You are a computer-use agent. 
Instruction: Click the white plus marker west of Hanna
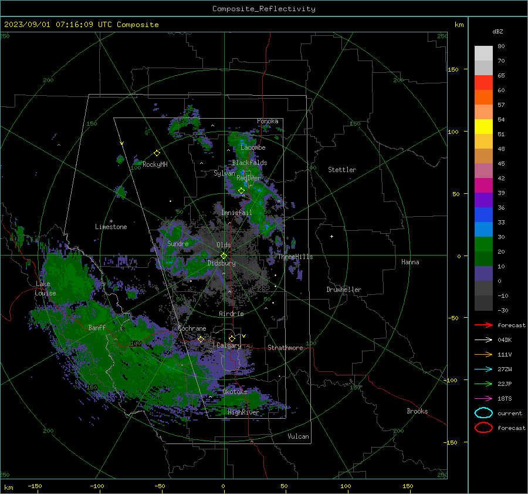pyautogui.click(x=331, y=236)
